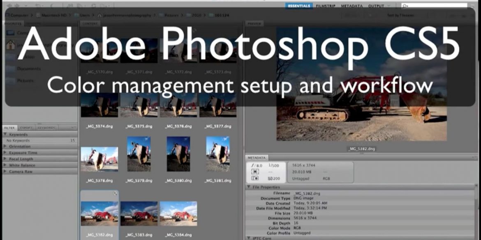Click the white balance icon in metadata placard
The image size is (481, 240).
(x=254, y=178)
